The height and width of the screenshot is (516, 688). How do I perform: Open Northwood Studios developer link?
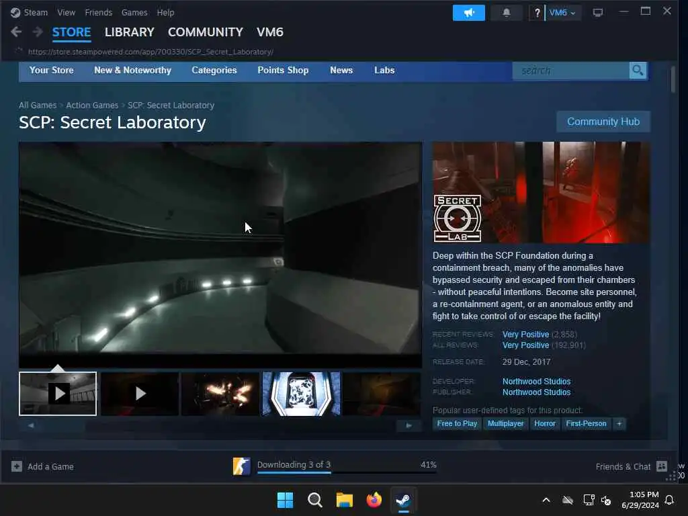[x=536, y=382]
